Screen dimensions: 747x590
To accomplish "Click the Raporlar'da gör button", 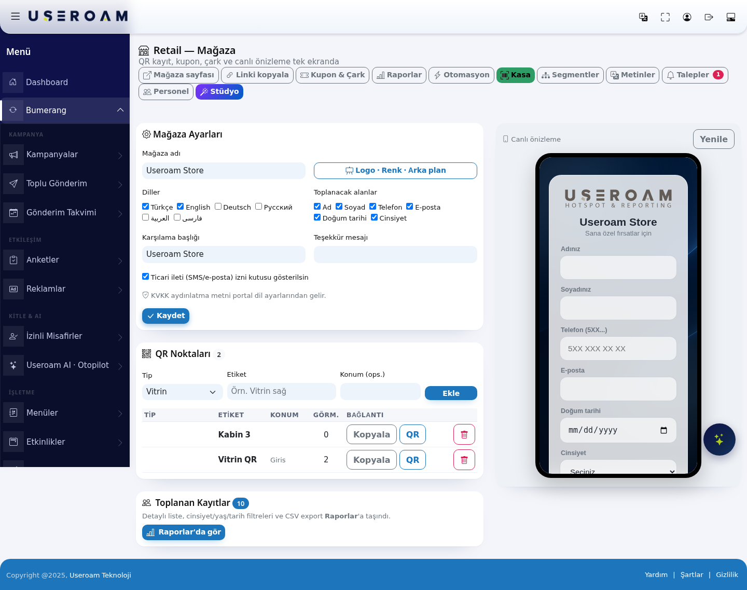I will pos(184,532).
